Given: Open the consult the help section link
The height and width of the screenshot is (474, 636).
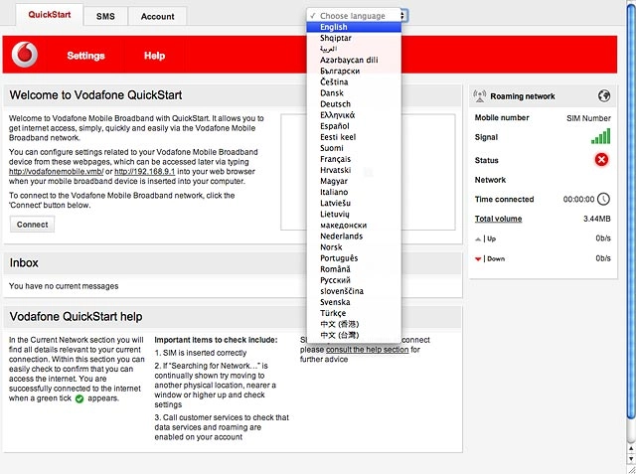Looking at the screenshot, I should (367, 350).
